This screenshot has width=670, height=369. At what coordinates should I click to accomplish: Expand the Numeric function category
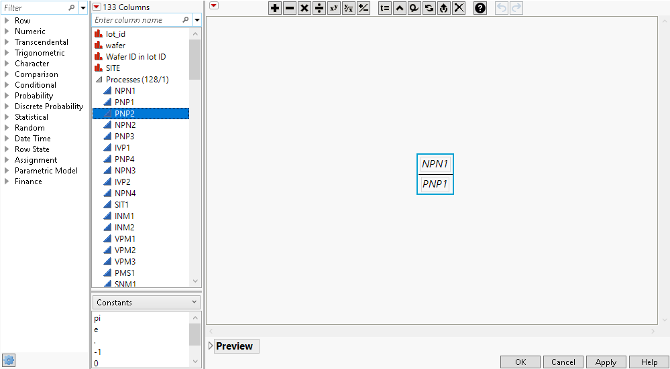7,31
